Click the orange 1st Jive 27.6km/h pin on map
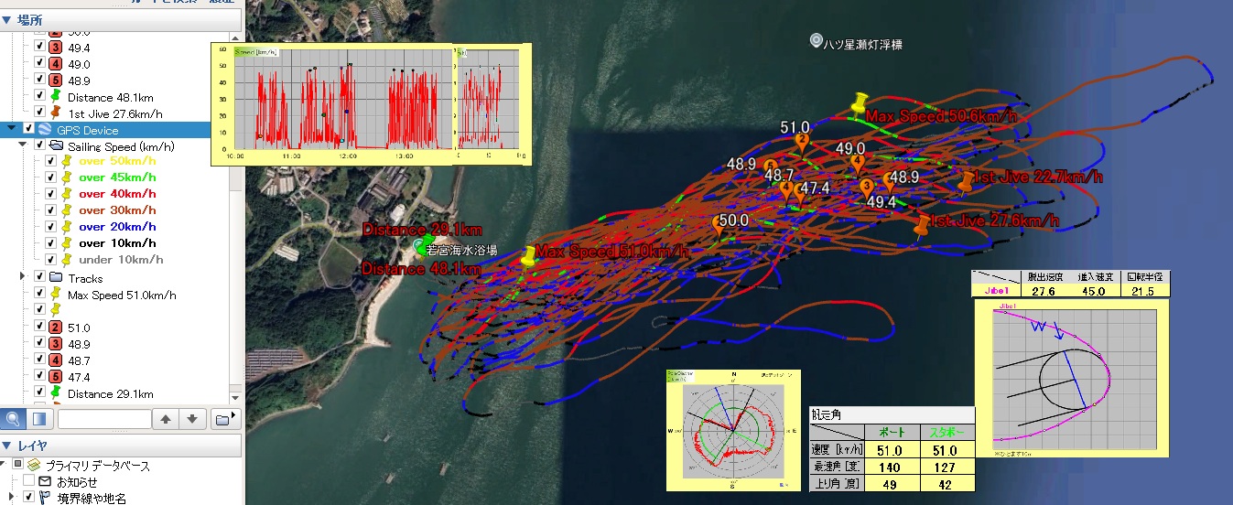Screen dimensions: 1233x505 coord(922,225)
